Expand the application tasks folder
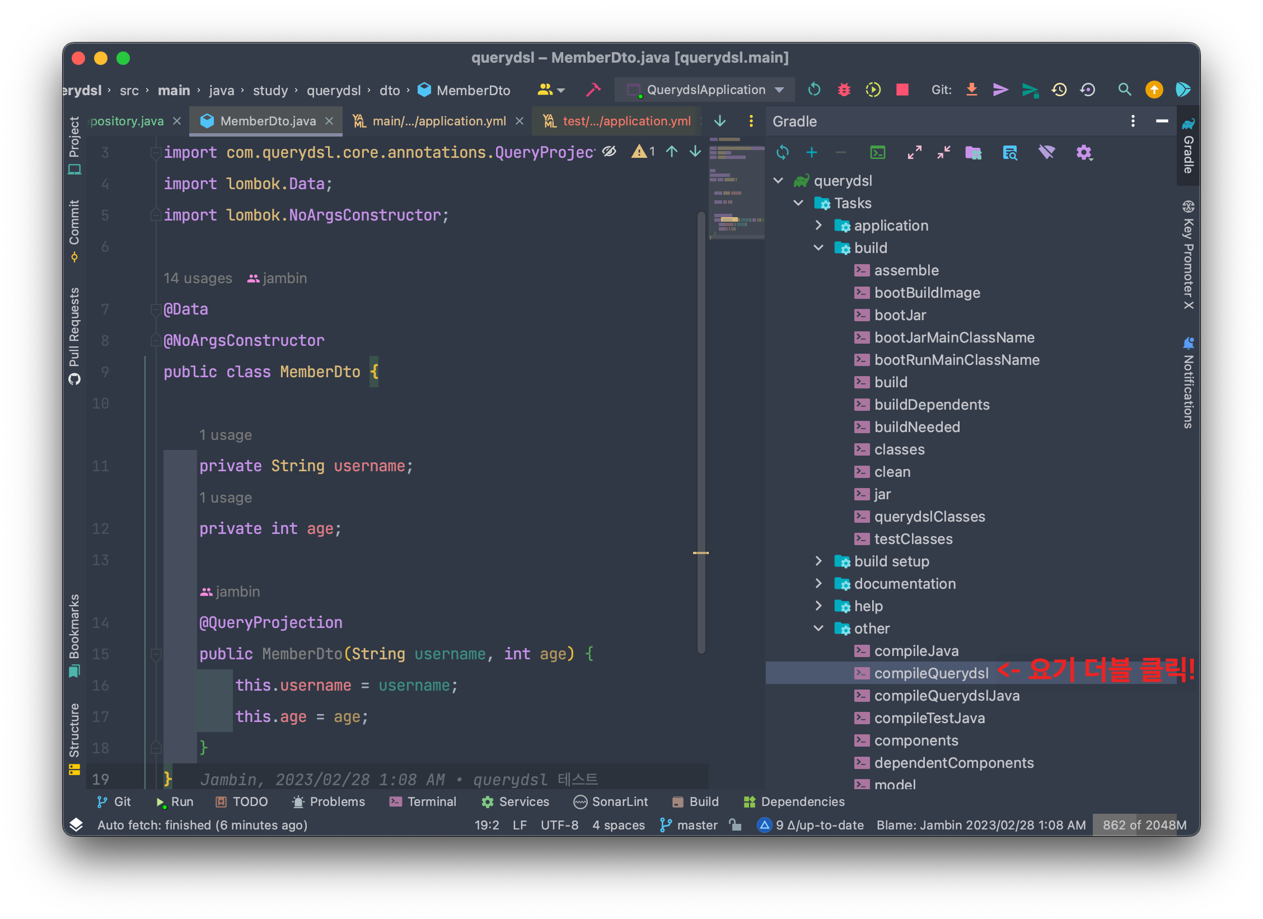 [x=818, y=225]
